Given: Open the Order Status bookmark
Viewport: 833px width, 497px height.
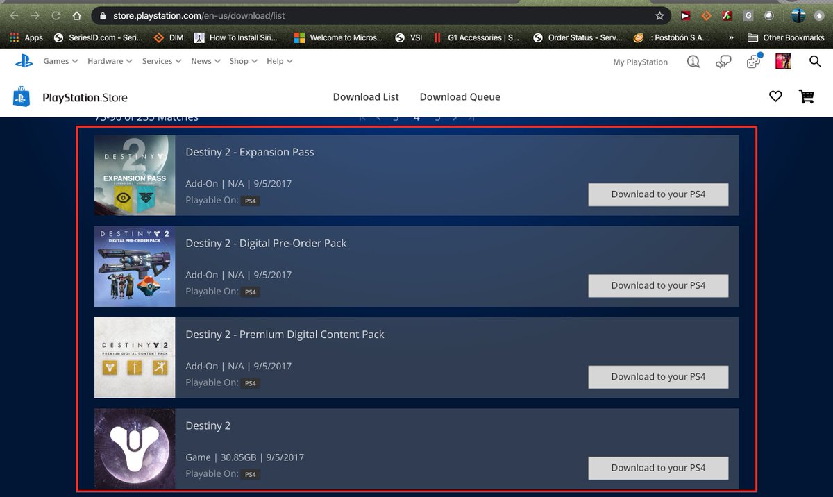Looking at the screenshot, I should click(578, 37).
